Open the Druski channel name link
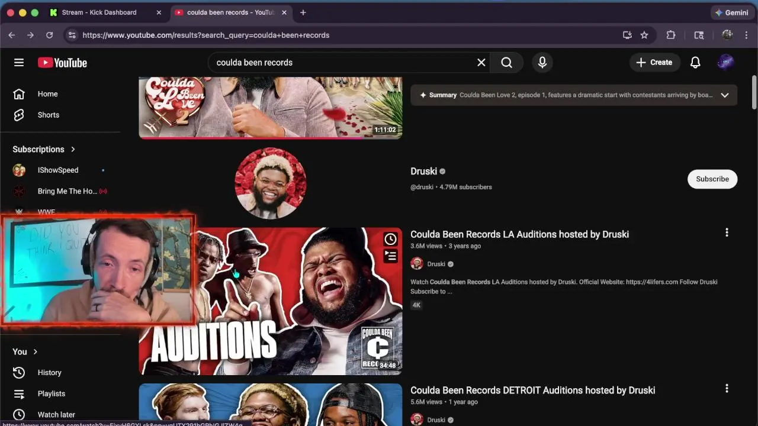Viewport: 758px width, 426px height. coord(423,171)
